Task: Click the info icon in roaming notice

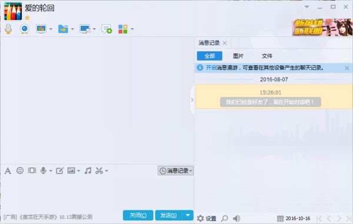Action: tap(200, 68)
